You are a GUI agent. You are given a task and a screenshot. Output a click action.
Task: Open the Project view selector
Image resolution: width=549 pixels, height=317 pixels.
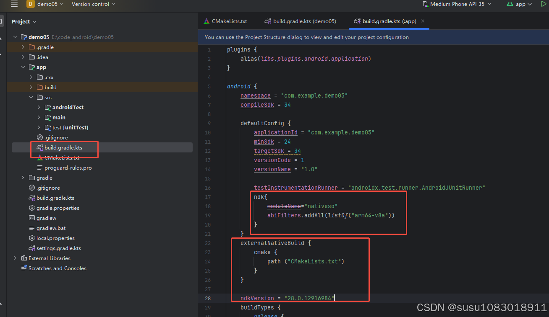[x=24, y=22]
